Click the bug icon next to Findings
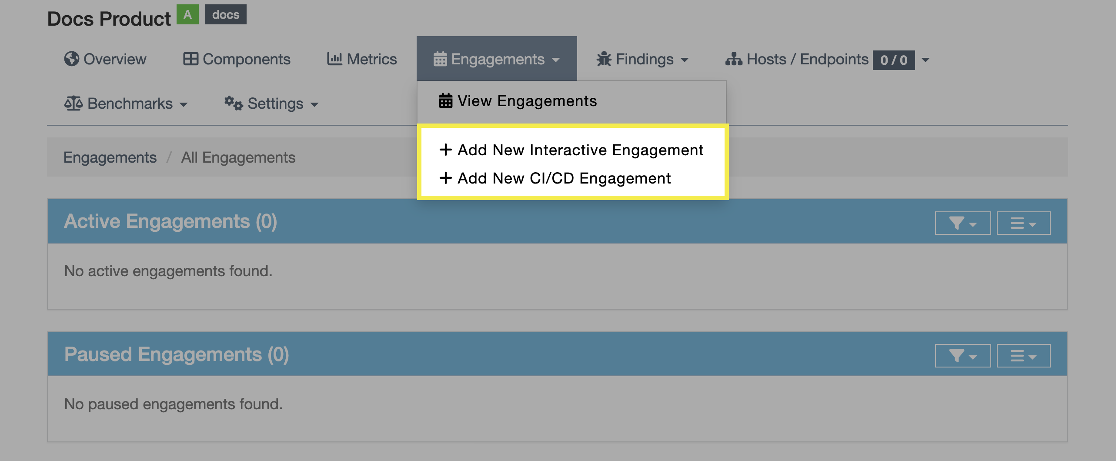 (604, 59)
